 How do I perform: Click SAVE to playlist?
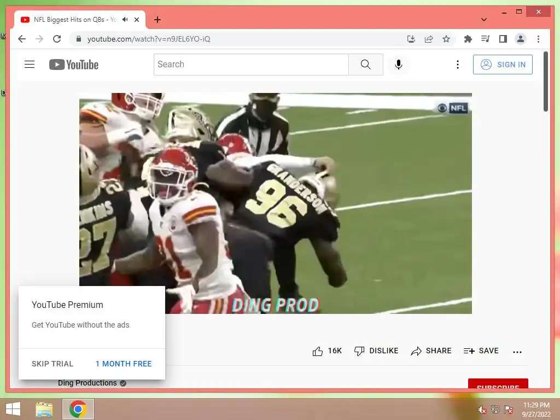(x=481, y=351)
